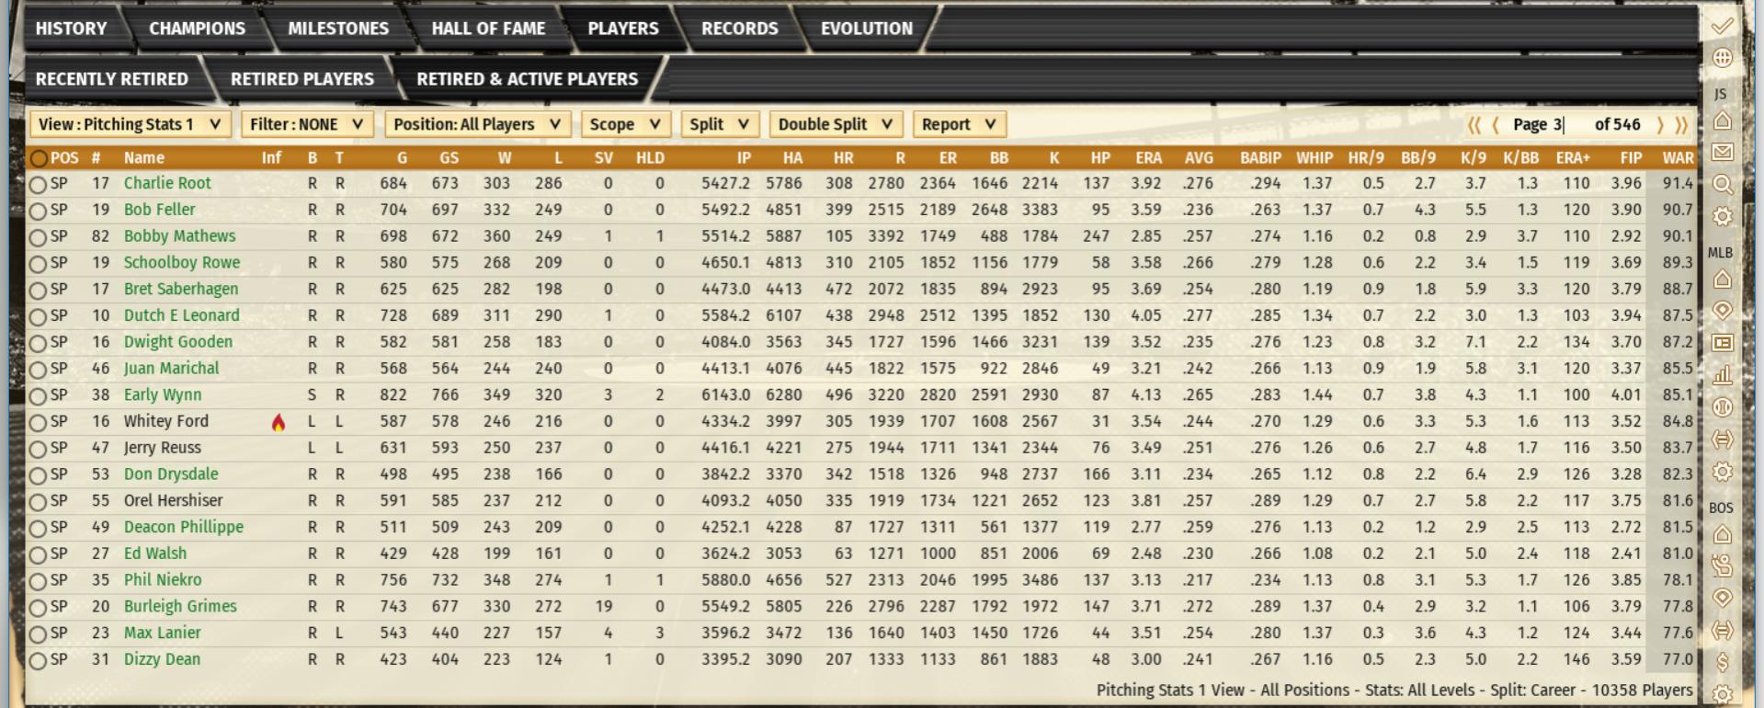
Task: Click the checkmark icon atop the sidebar
Action: click(1722, 26)
